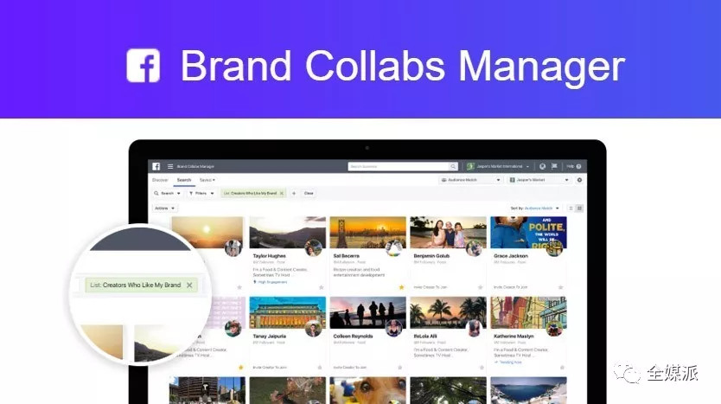
Task: Click Trending Now tag on Katherine Mastyn
Action: (x=508, y=362)
